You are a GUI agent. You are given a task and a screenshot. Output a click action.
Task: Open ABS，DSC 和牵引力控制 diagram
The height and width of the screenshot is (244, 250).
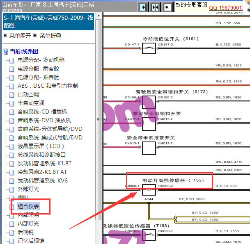(48, 86)
